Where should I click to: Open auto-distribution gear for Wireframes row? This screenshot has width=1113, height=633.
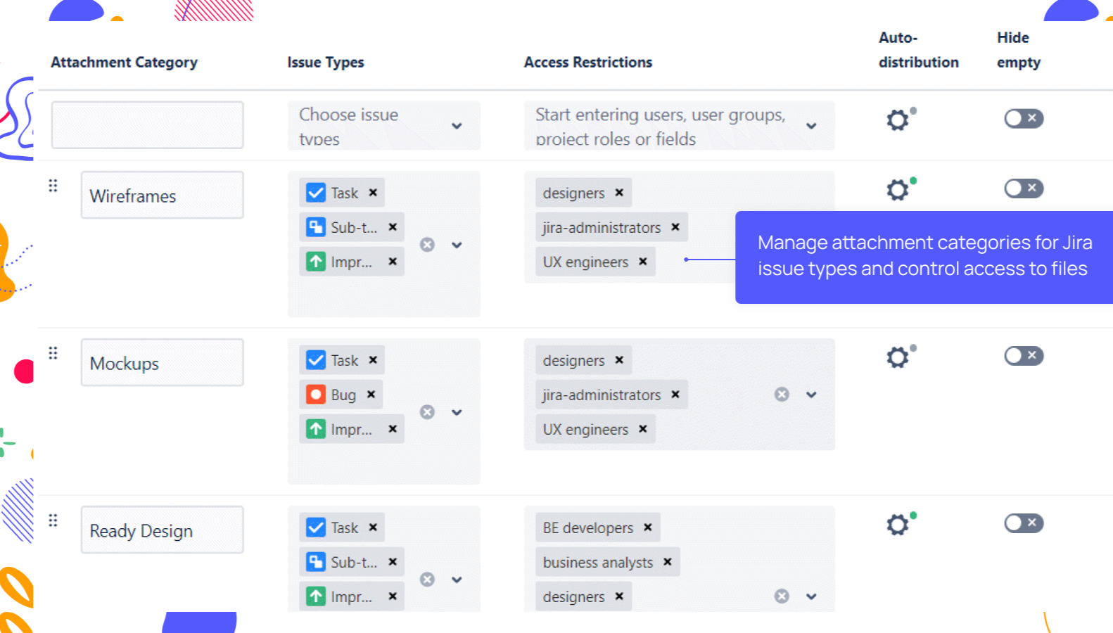click(x=898, y=189)
